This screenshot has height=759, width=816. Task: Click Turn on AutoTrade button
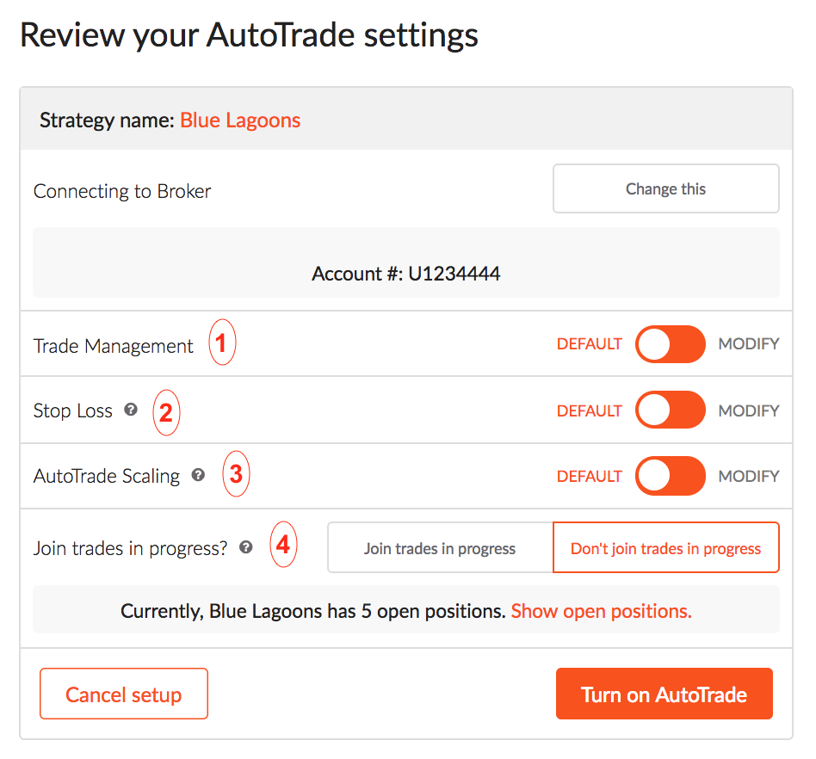point(664,694)
